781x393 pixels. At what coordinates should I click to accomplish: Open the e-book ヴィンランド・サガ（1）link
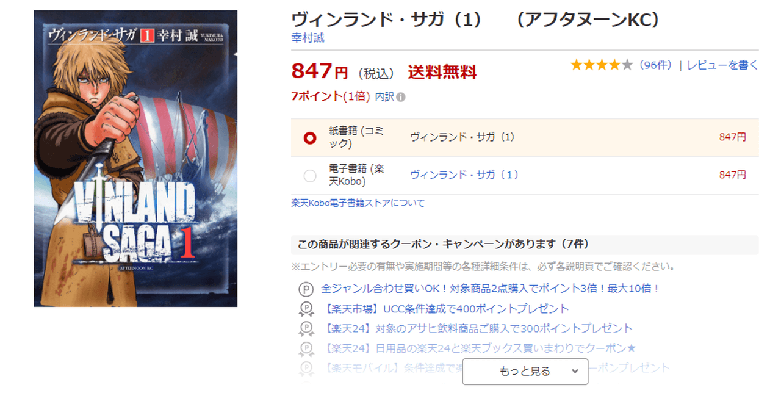[464, 175]
